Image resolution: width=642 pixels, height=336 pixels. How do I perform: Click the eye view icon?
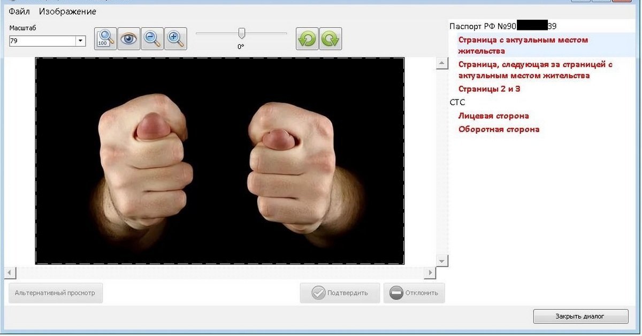click(x=129, y=39)
